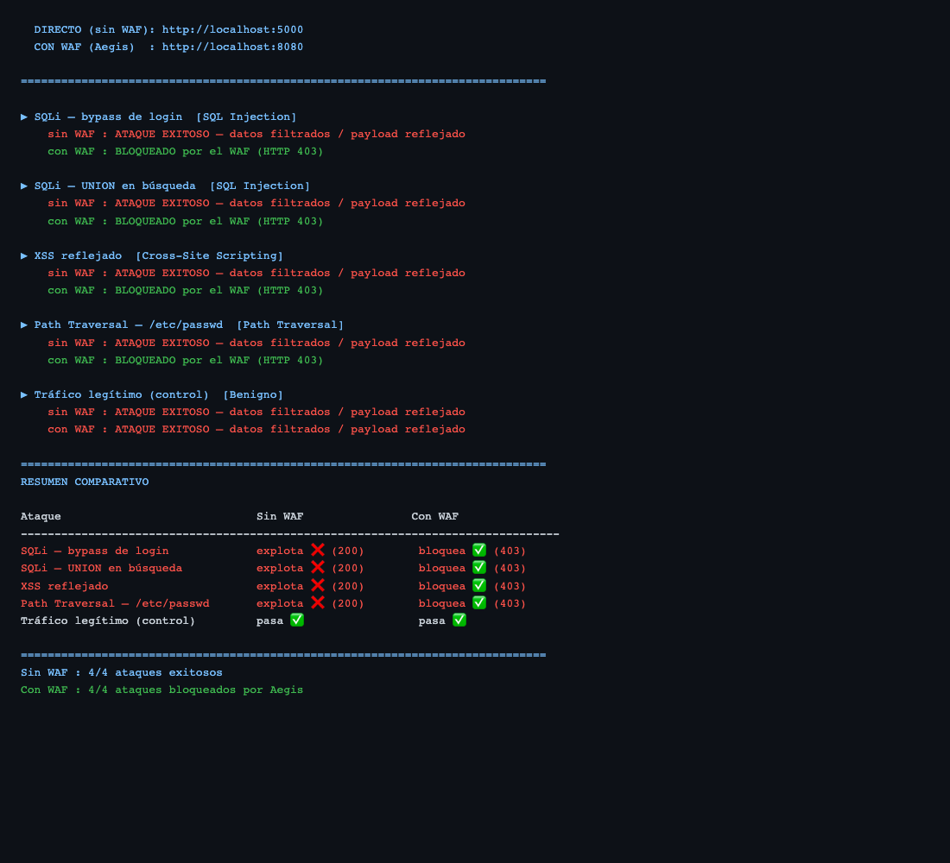950x863 pixels.
Task: Click 'DIRECTO (sin WAF):' label
Action: (94, 29)
